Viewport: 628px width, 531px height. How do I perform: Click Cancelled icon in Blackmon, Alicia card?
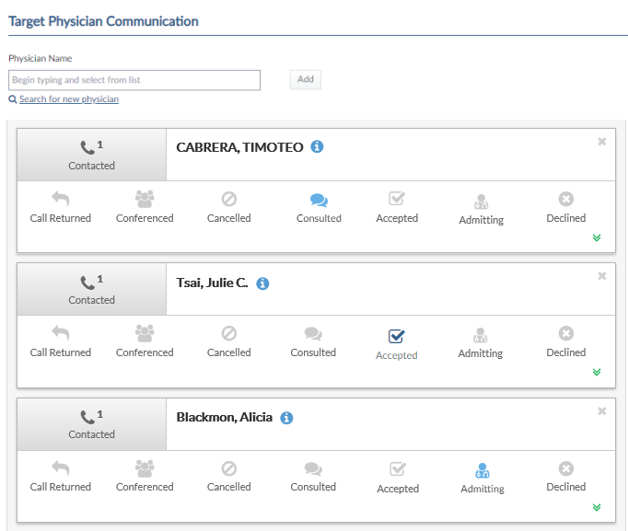click(229, 468)
